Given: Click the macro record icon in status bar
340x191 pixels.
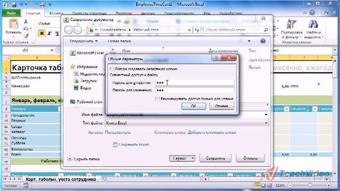Looking at the screenshot, I should [25, 185].
